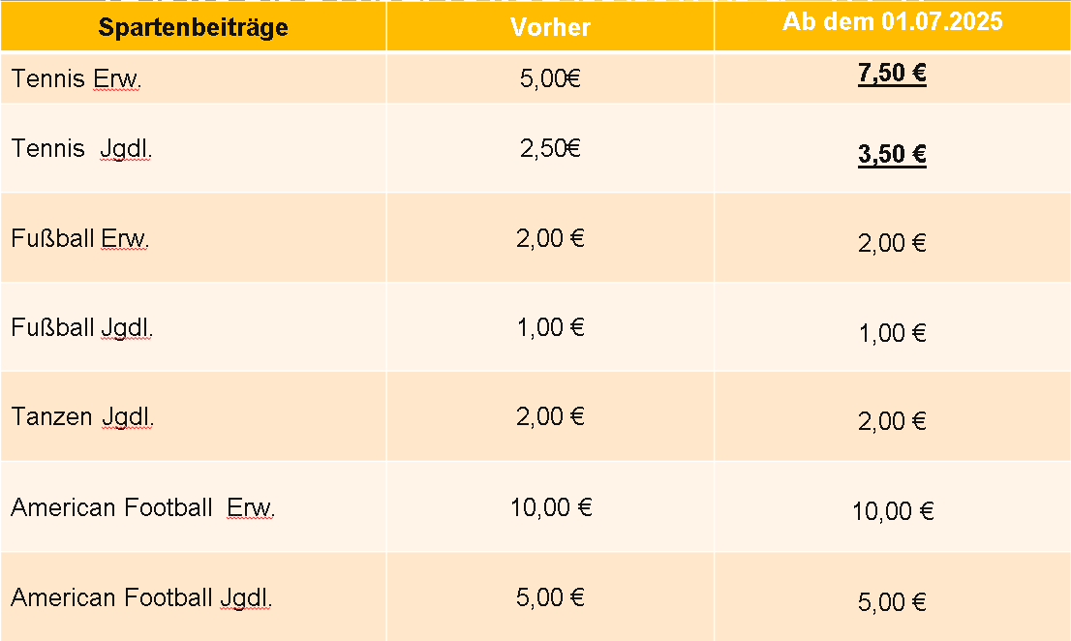Click Fußball Jgdl. new price from 01.07.2025
Viewport: 1071px width, 641px height.
[x=892, y=333]
